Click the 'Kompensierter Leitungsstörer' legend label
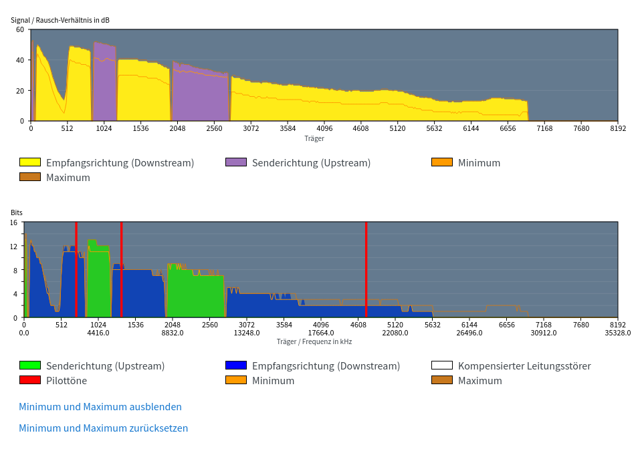642x449 pixels. click(524, 365)
